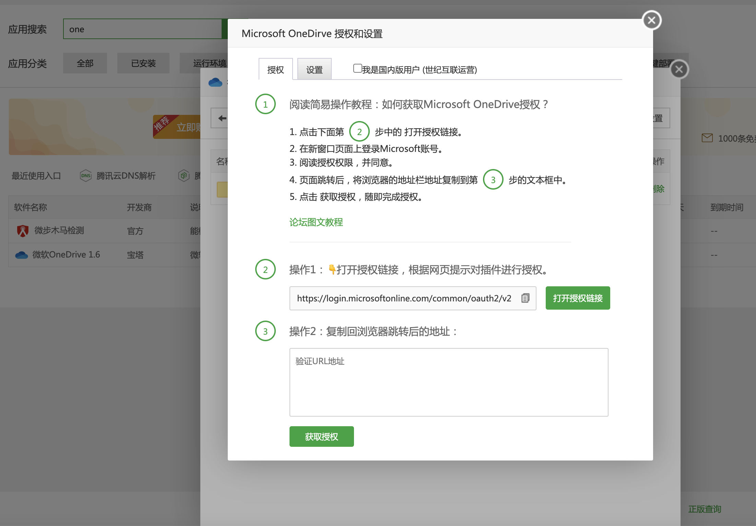Click 到期时间 column header
The image size is (756, 526).
point(727,207)
